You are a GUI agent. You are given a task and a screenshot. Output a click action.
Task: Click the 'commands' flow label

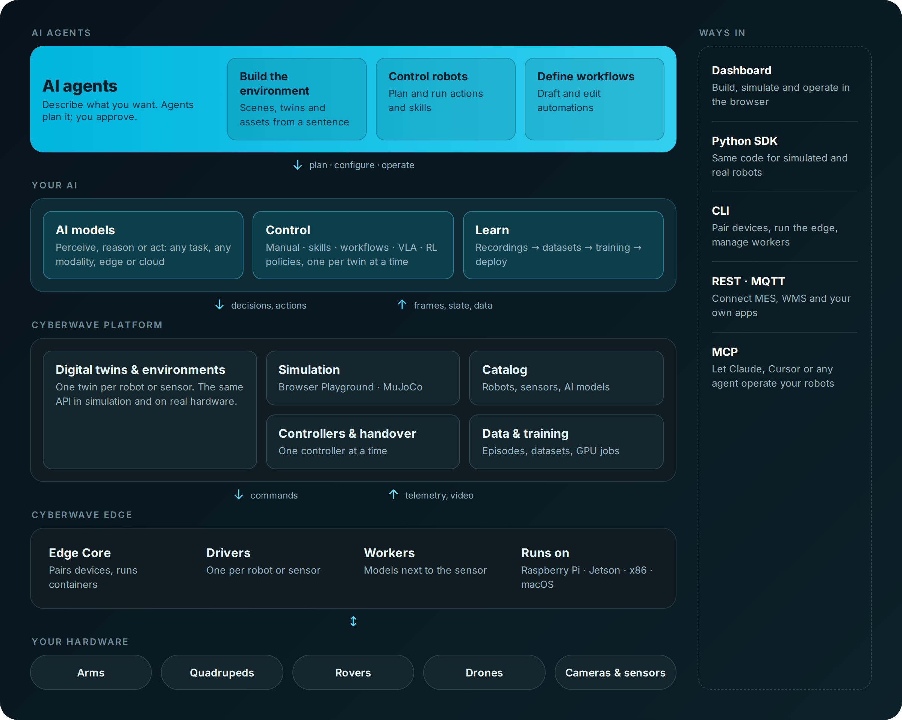pos(274,495)
